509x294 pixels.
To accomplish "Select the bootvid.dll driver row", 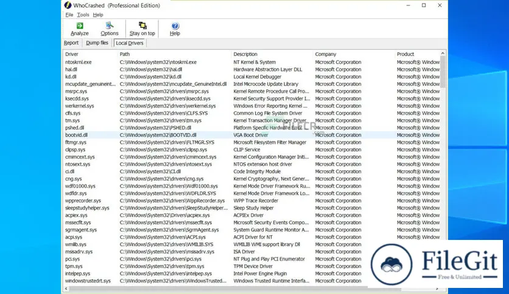I will coord(251,135).
